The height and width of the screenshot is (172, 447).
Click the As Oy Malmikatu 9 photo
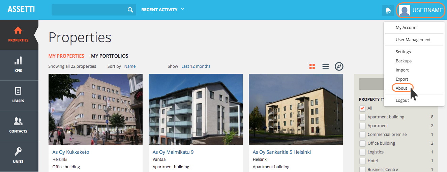(x=196, y=109)
